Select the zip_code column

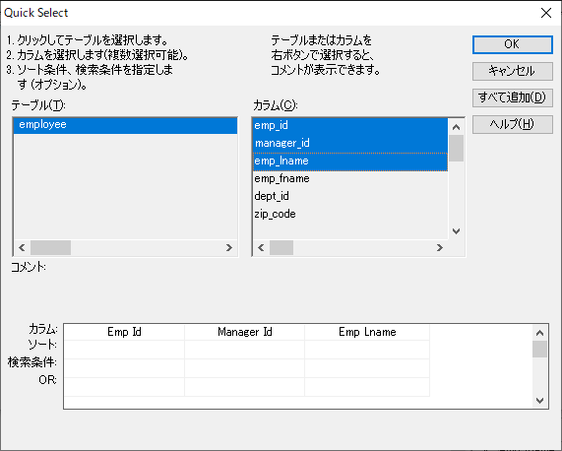tap(350, 214)
